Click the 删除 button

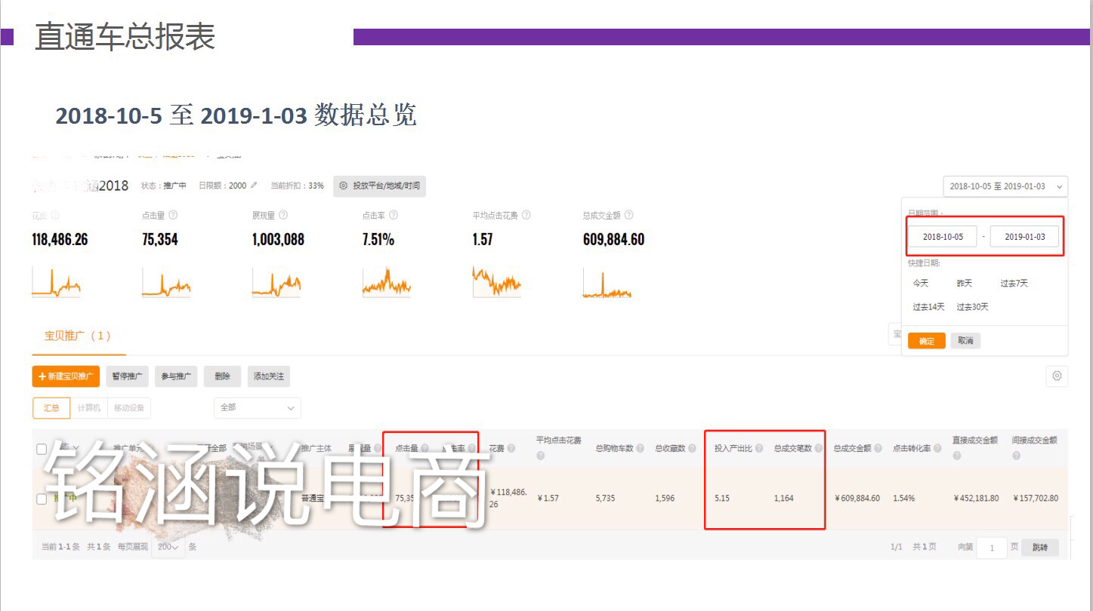(222, 376)
